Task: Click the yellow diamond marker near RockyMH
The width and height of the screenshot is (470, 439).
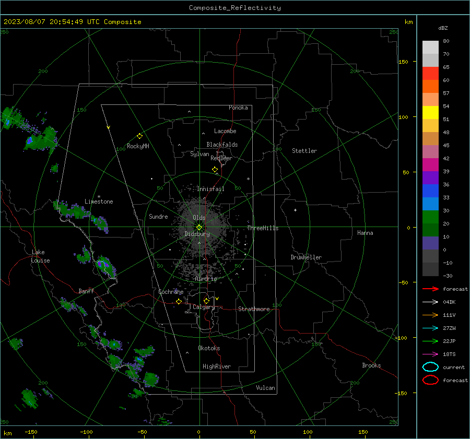Action: coord(139,136)
